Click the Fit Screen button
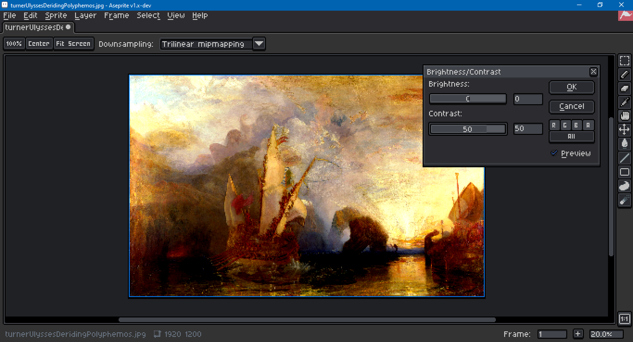 [73, 44]
